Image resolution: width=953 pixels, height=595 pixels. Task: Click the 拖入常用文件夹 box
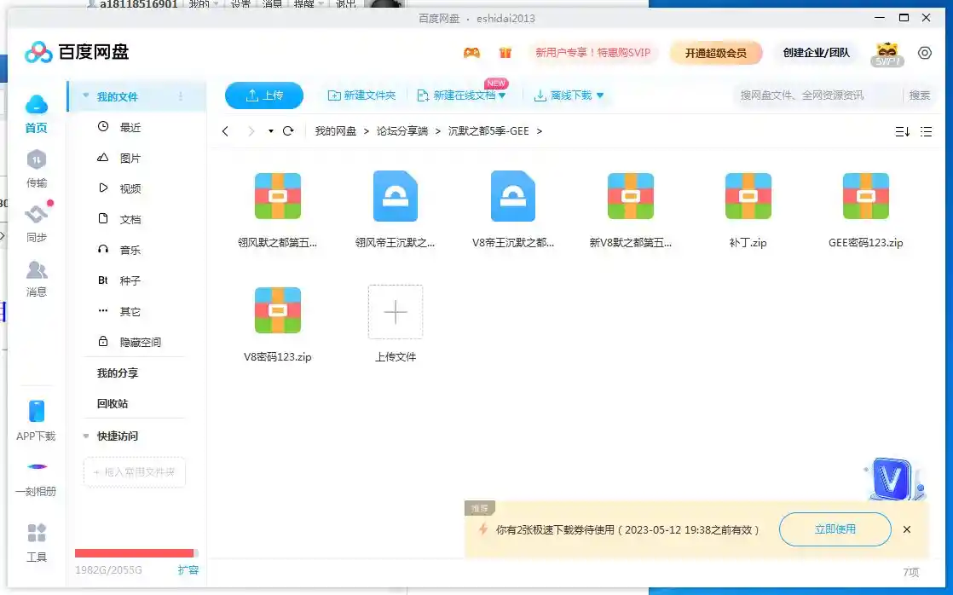(135, 472)
